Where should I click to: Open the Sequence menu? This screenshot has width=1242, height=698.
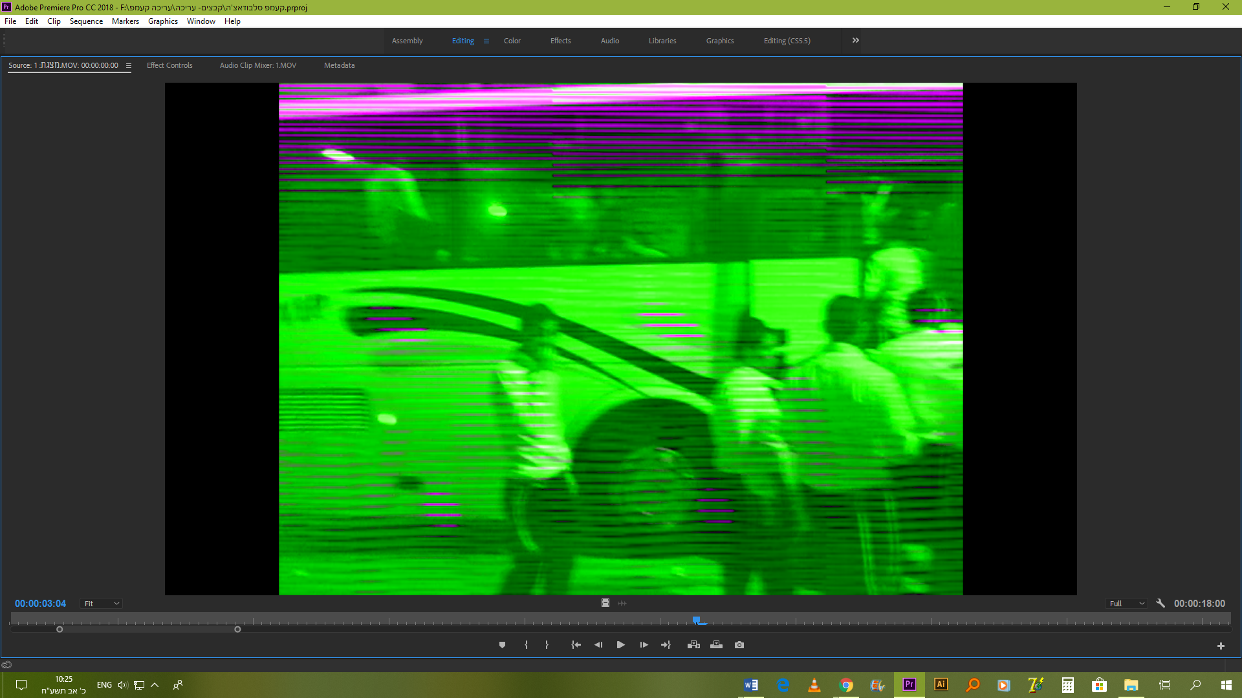coord(86,21)
